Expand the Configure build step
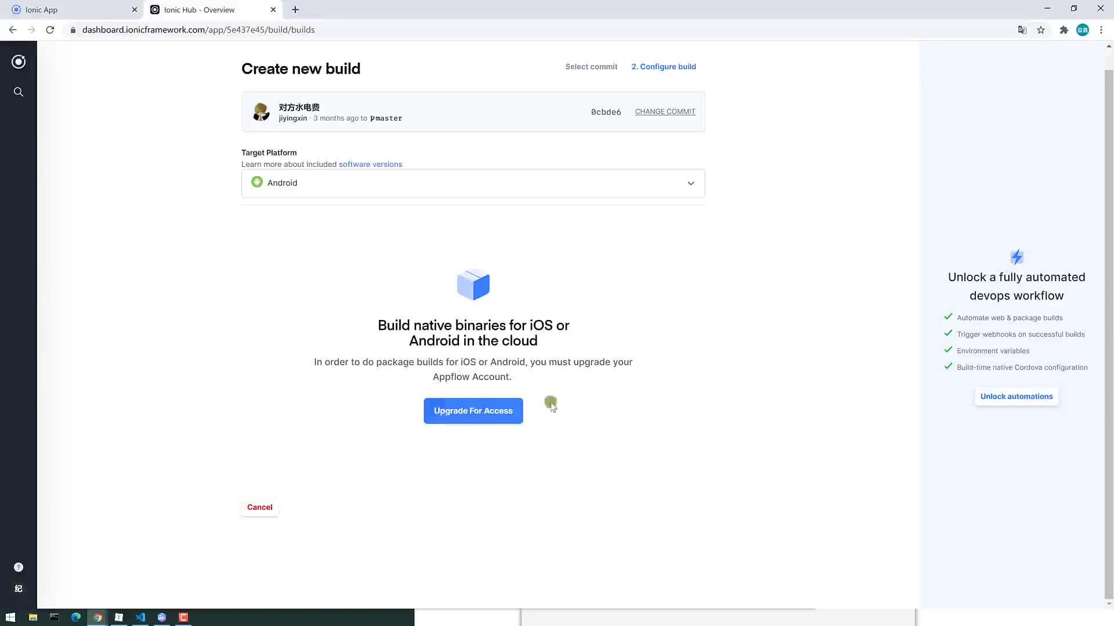Viewport: 1114px width, 626px height. pos(663,67)
